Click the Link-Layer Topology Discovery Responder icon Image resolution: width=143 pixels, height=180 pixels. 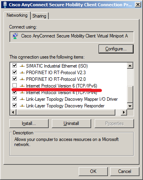click(22, 106)
